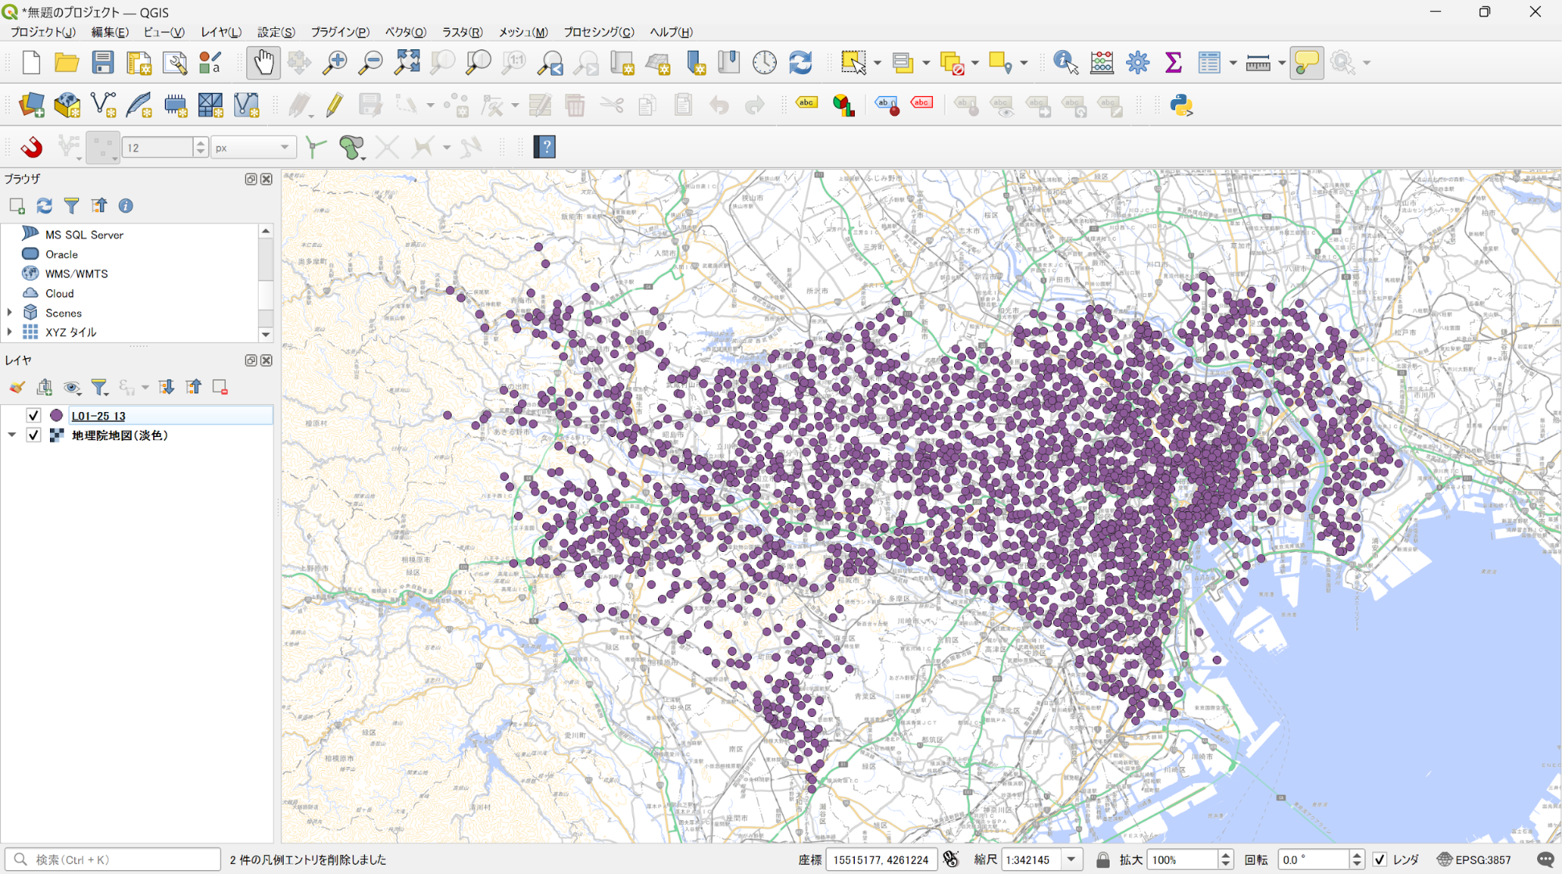The height and width of the screenshot is (874, 1562).
Task: Open the プラグイン(P) menu
Action: pyautogui.click(x=340, y=32)
